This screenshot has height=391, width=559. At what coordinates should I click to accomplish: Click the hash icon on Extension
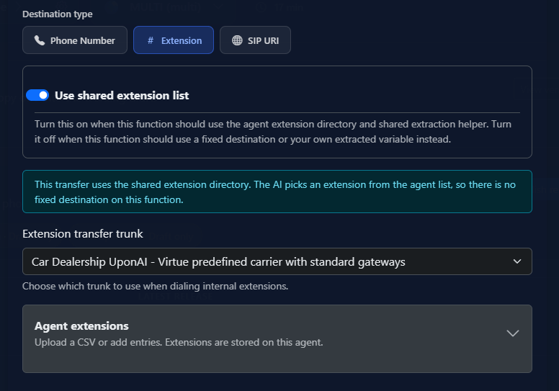point(151,40)
